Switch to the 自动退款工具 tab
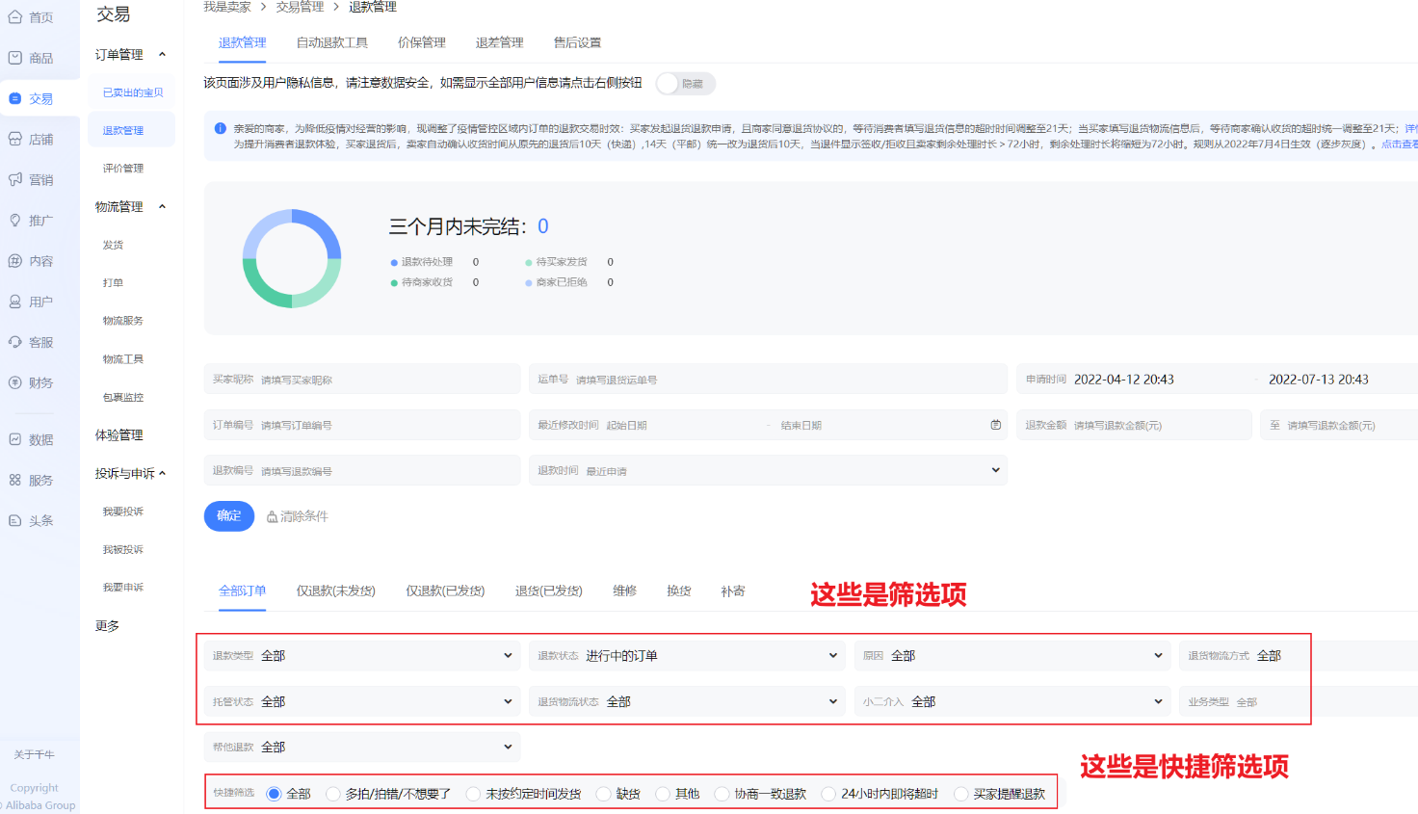The width and height of the screenshot is (1418, 814). 332,42
